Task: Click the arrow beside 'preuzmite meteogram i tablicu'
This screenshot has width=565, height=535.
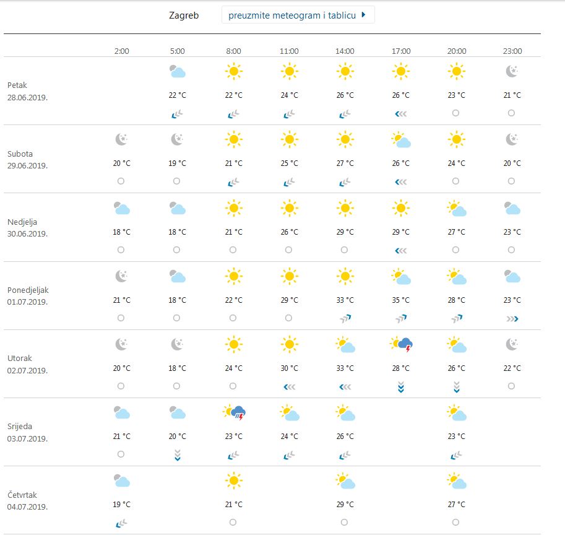Action: coord(364,15)
